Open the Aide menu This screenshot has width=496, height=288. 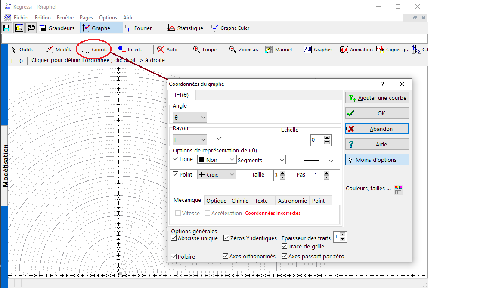point(128,18)
